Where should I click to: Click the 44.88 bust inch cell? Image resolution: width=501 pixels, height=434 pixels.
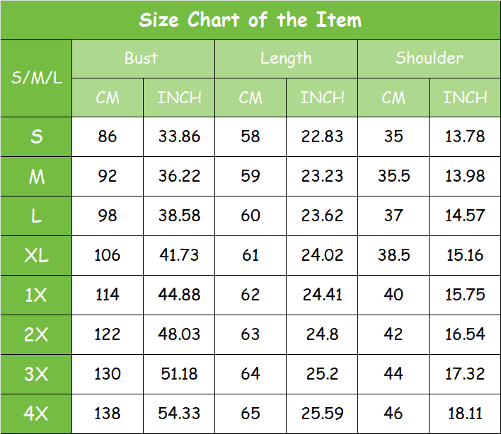(179, 295)
